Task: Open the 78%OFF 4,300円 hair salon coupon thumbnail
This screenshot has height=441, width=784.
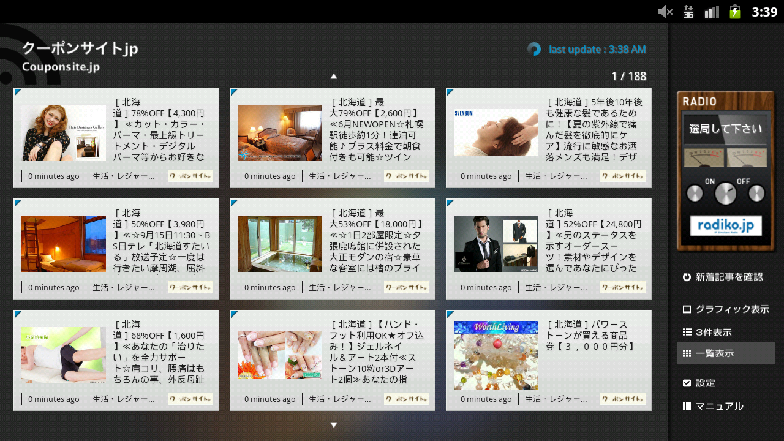Action: 64,133
